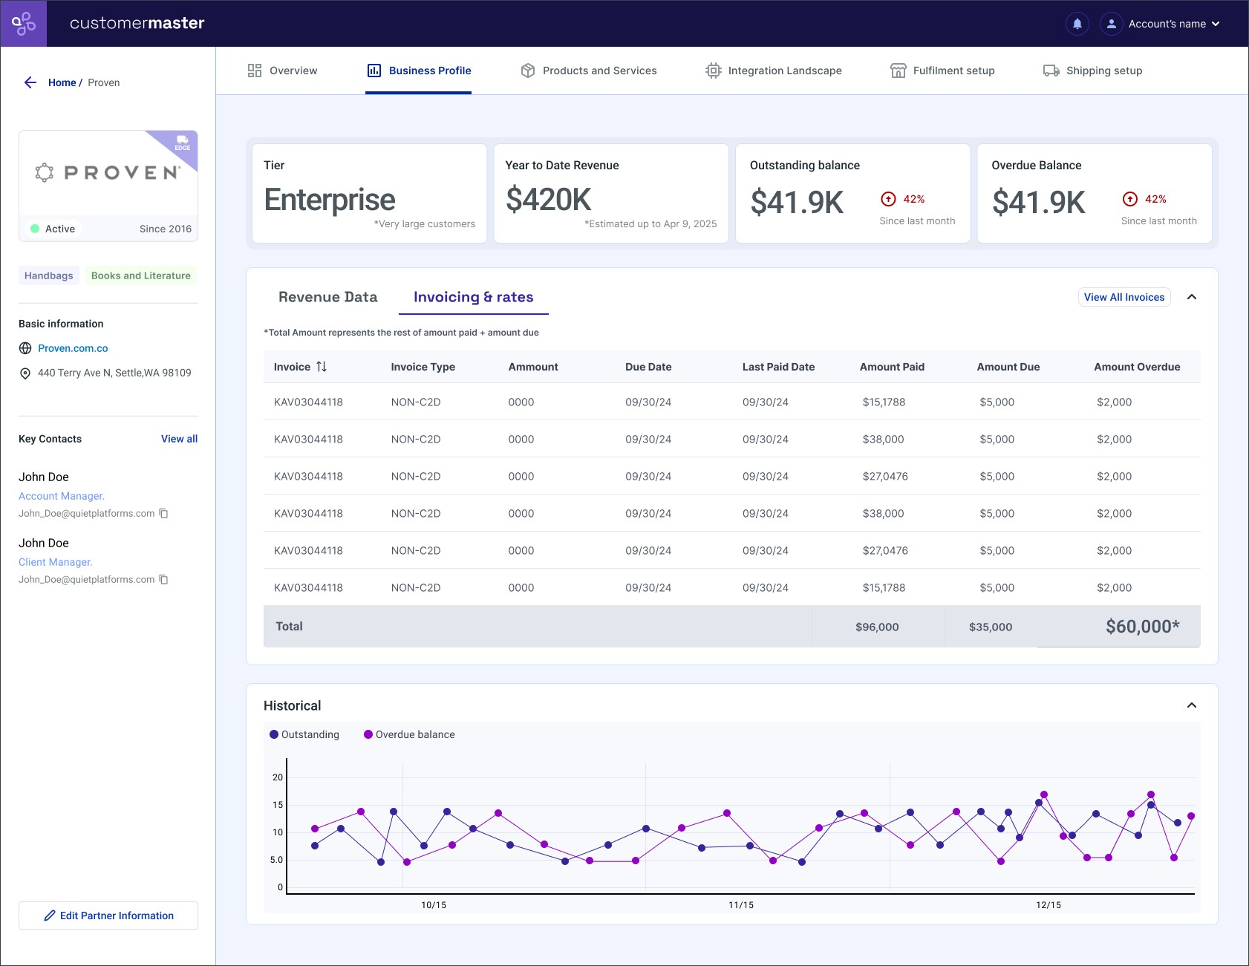Click the Fulfilment setup store icon
Screen dimensions: 1249x966
899,71
